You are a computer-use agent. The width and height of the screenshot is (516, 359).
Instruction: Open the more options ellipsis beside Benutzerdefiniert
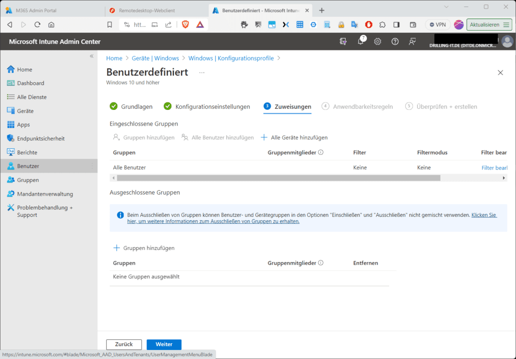tap(202, 73)
